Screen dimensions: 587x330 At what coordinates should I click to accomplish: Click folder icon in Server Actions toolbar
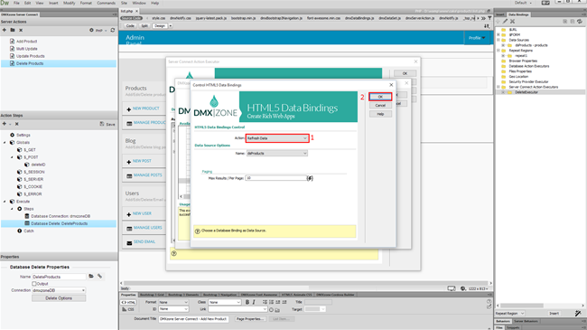pyautogui.click(x=13, y=30)
